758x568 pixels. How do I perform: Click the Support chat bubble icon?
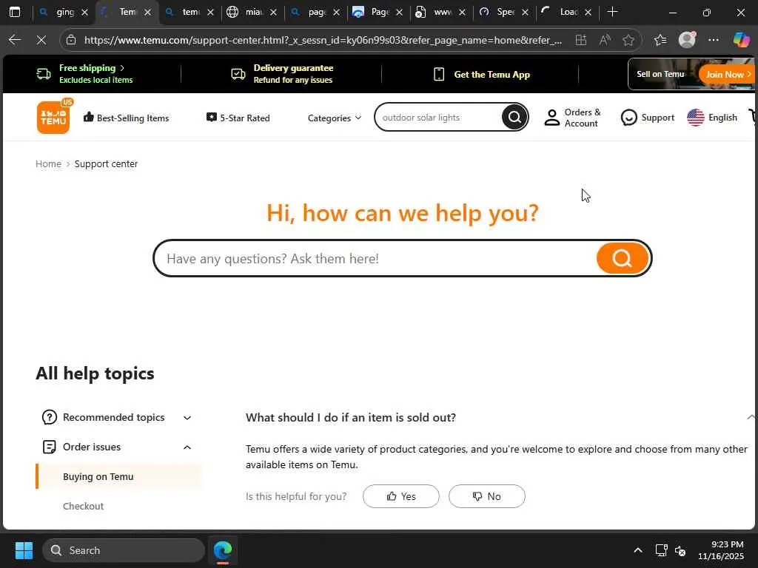[x=628, y=118]
